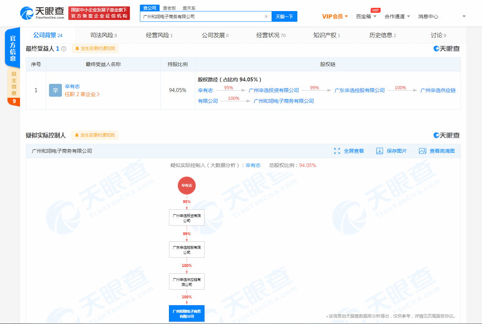Open the help tooltip beside 最终受益人
This screenshot has width=482, height=324.
pyautogui.click(x=63, y=48)
